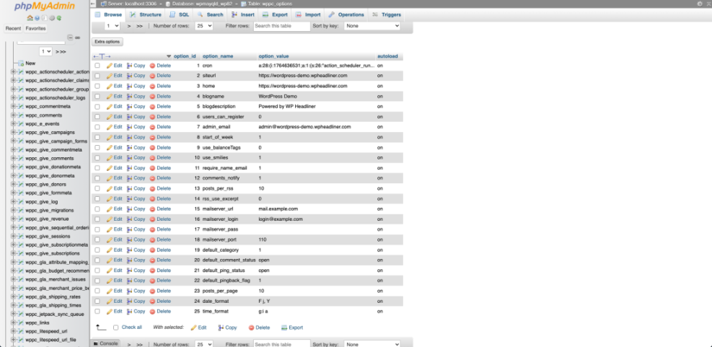Click pencil Edit icon for admin_email row
712x347 pixels.
click(110, 127)
